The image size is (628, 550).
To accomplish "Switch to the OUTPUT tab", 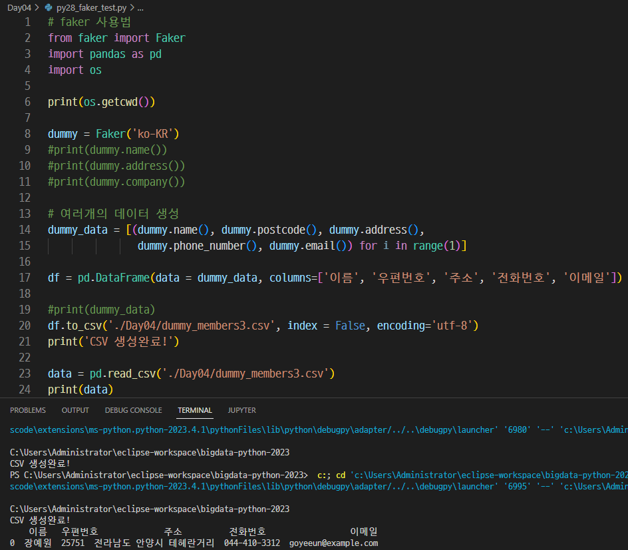I will click(75, 410).
